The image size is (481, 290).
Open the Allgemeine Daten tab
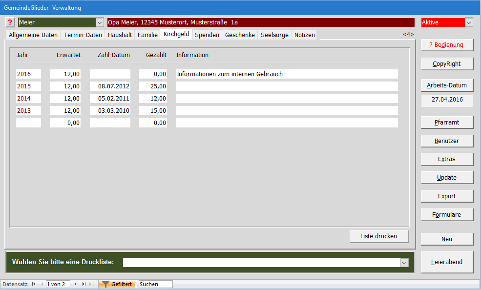(33, 35)
